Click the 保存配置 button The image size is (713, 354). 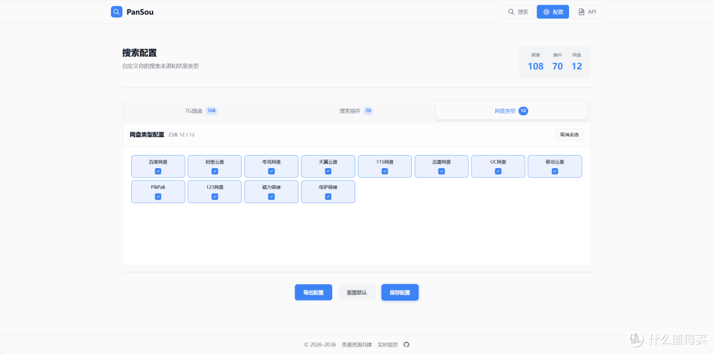coord(399,292)
